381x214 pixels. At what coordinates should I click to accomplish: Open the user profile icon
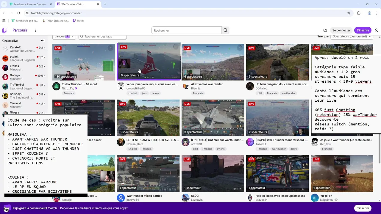[x=376, y=30]
